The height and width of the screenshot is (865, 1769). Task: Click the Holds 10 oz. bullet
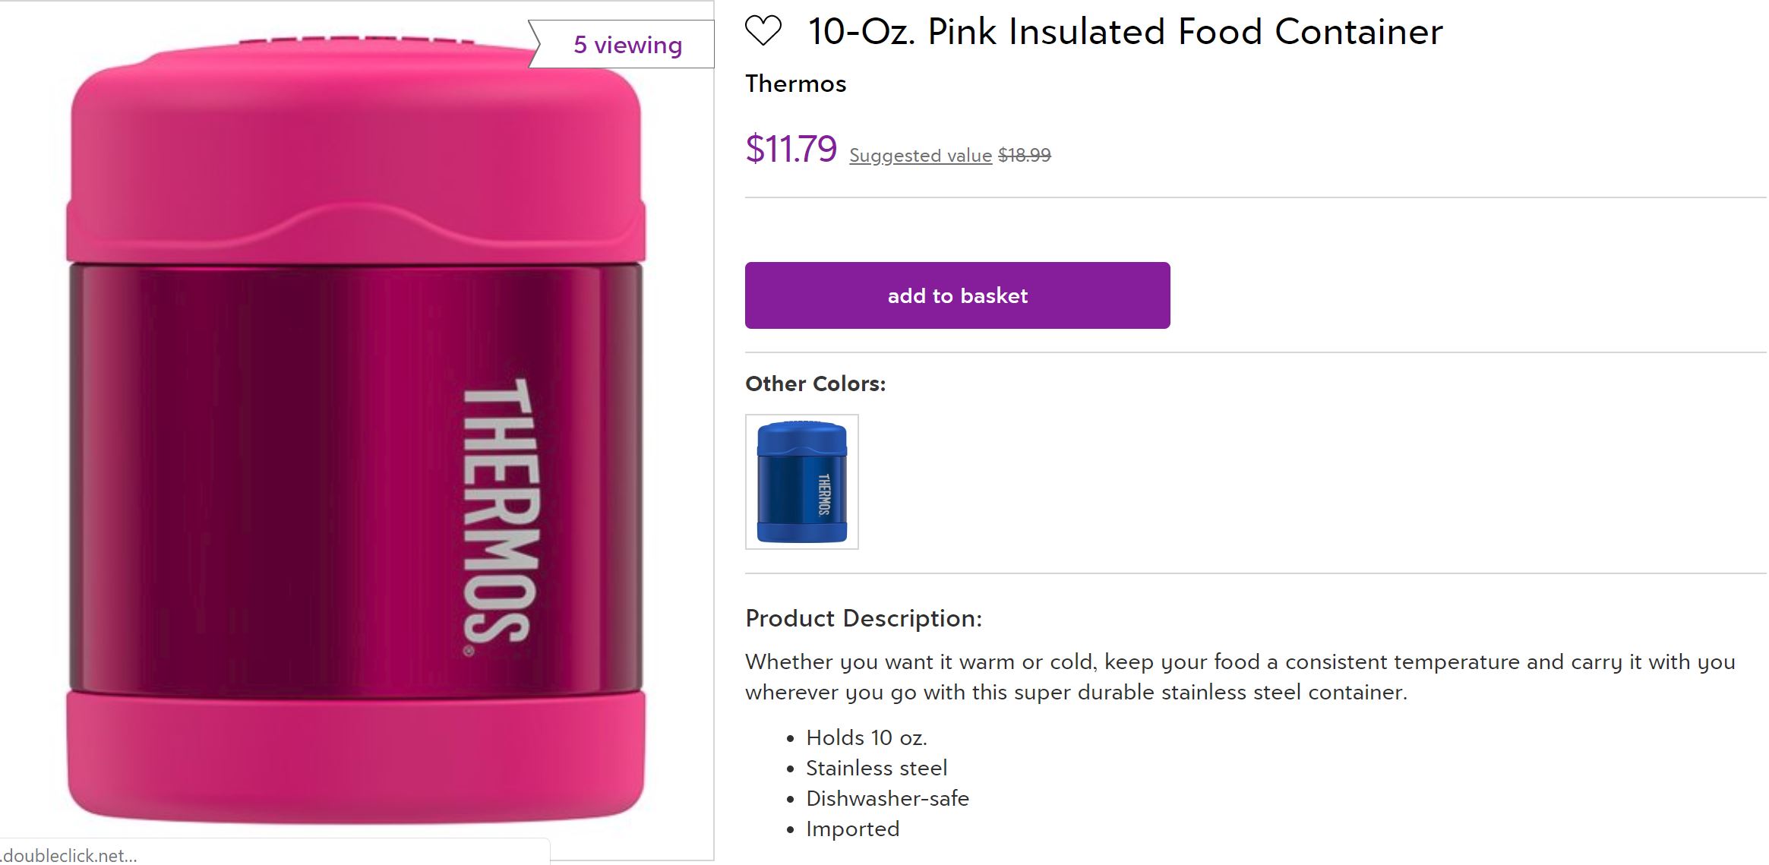(x=866, y=737)
